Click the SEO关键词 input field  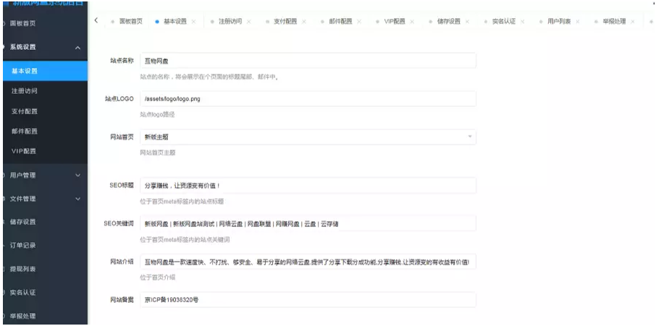(x=308, y=224)
